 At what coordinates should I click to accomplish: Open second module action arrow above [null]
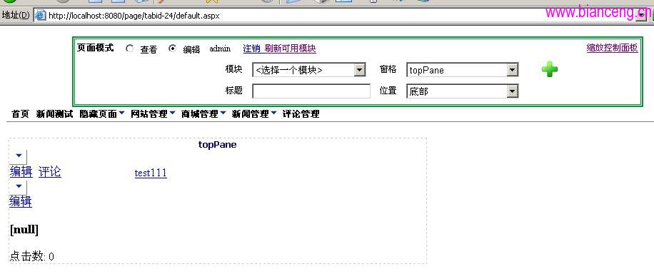tap(19, 186)
